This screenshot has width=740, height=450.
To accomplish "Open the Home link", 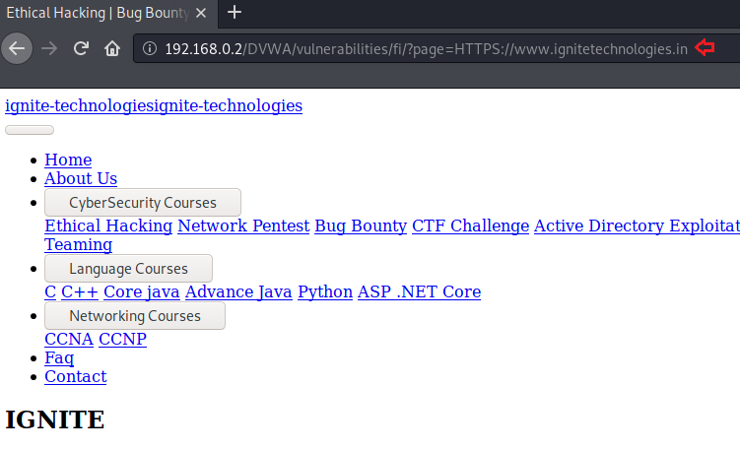I will point(68,160).
